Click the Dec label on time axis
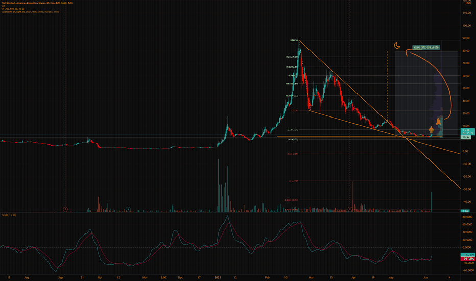 click(180, 277)
